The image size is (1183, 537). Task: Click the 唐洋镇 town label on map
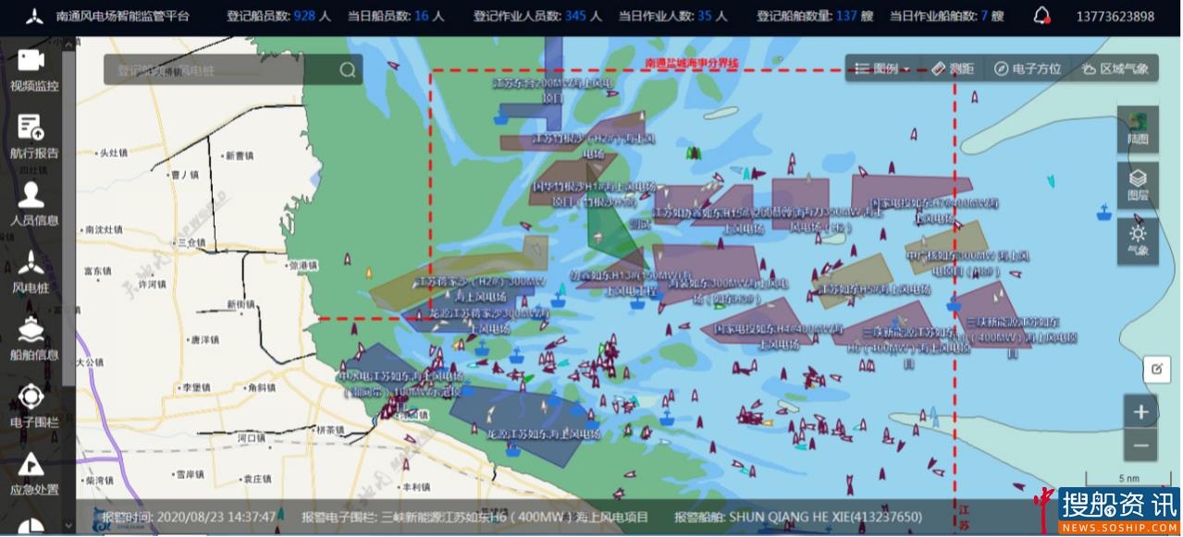click(204, 340)
